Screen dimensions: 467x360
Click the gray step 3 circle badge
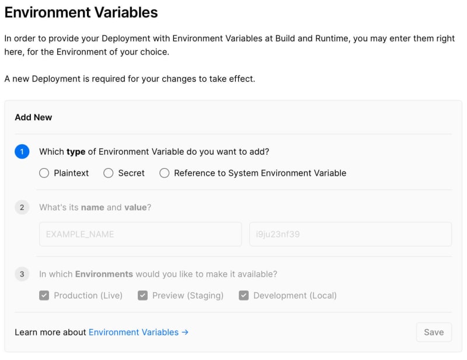pos(22,274)
